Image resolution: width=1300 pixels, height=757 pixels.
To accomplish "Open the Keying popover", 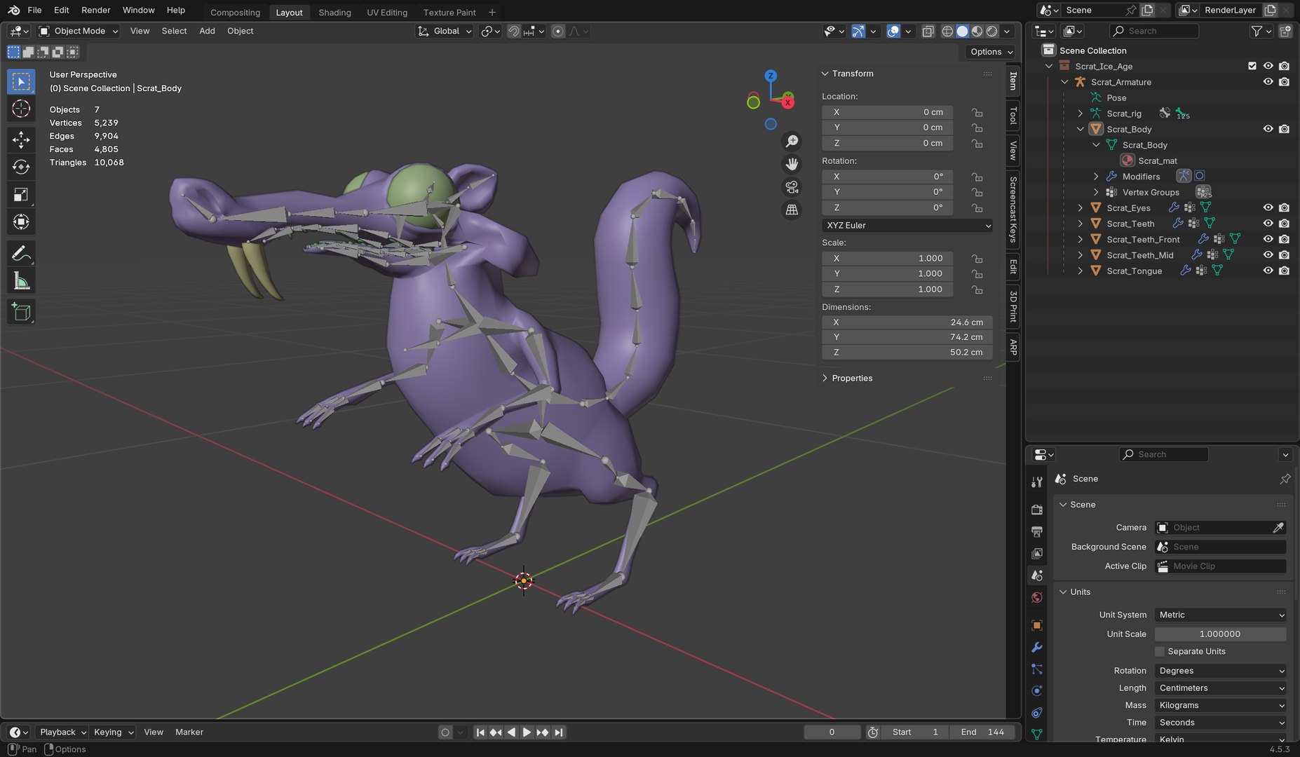I will tap(113, 732).
